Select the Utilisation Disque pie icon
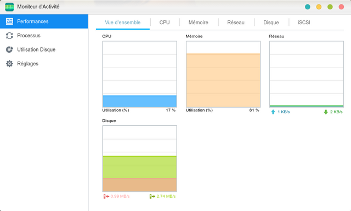The width and height of the screenshot is (351, 211). (x=9, y=49)
